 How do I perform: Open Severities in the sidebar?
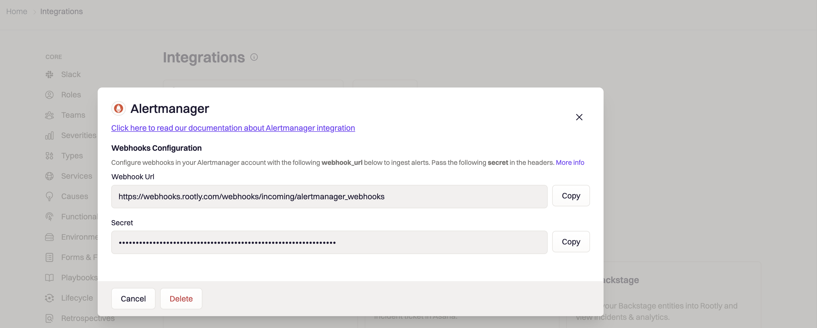79,135
